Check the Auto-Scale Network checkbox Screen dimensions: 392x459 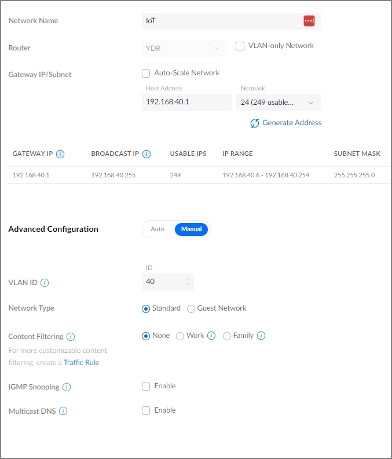(x=146, y=73)
